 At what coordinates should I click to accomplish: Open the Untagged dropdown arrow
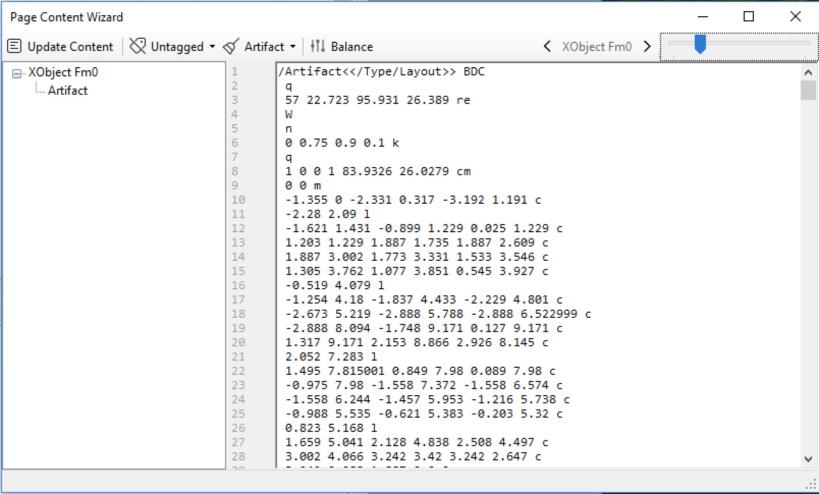[x=212, y=46]
